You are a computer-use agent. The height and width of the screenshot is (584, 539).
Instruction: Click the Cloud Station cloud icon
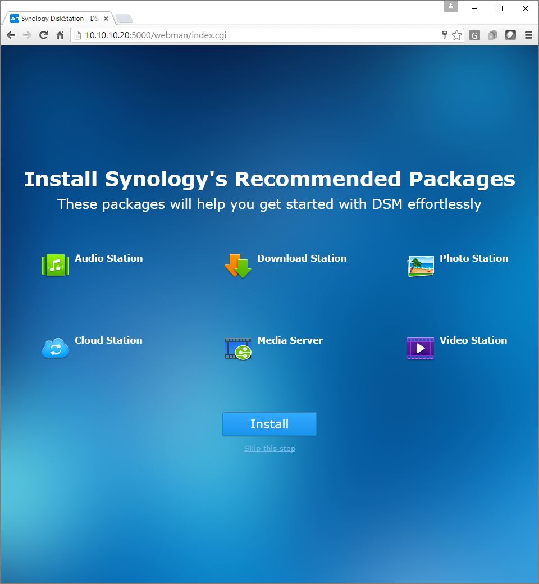56,348
